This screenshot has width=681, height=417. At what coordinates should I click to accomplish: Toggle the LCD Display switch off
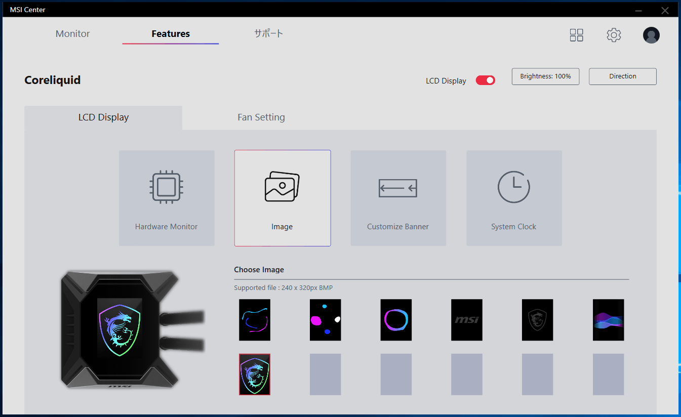[x=485, y=80]
